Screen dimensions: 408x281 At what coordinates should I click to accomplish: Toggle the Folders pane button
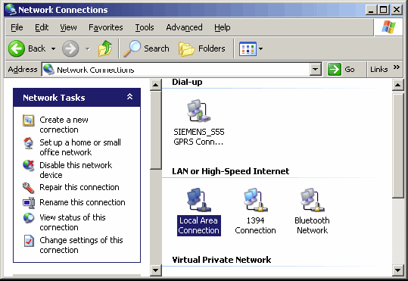pyautogui.click(x=202, y=48)
